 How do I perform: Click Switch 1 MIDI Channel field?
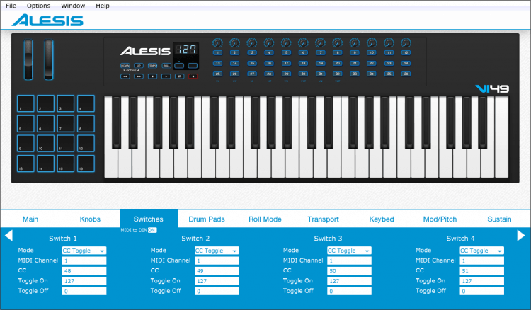84,260
